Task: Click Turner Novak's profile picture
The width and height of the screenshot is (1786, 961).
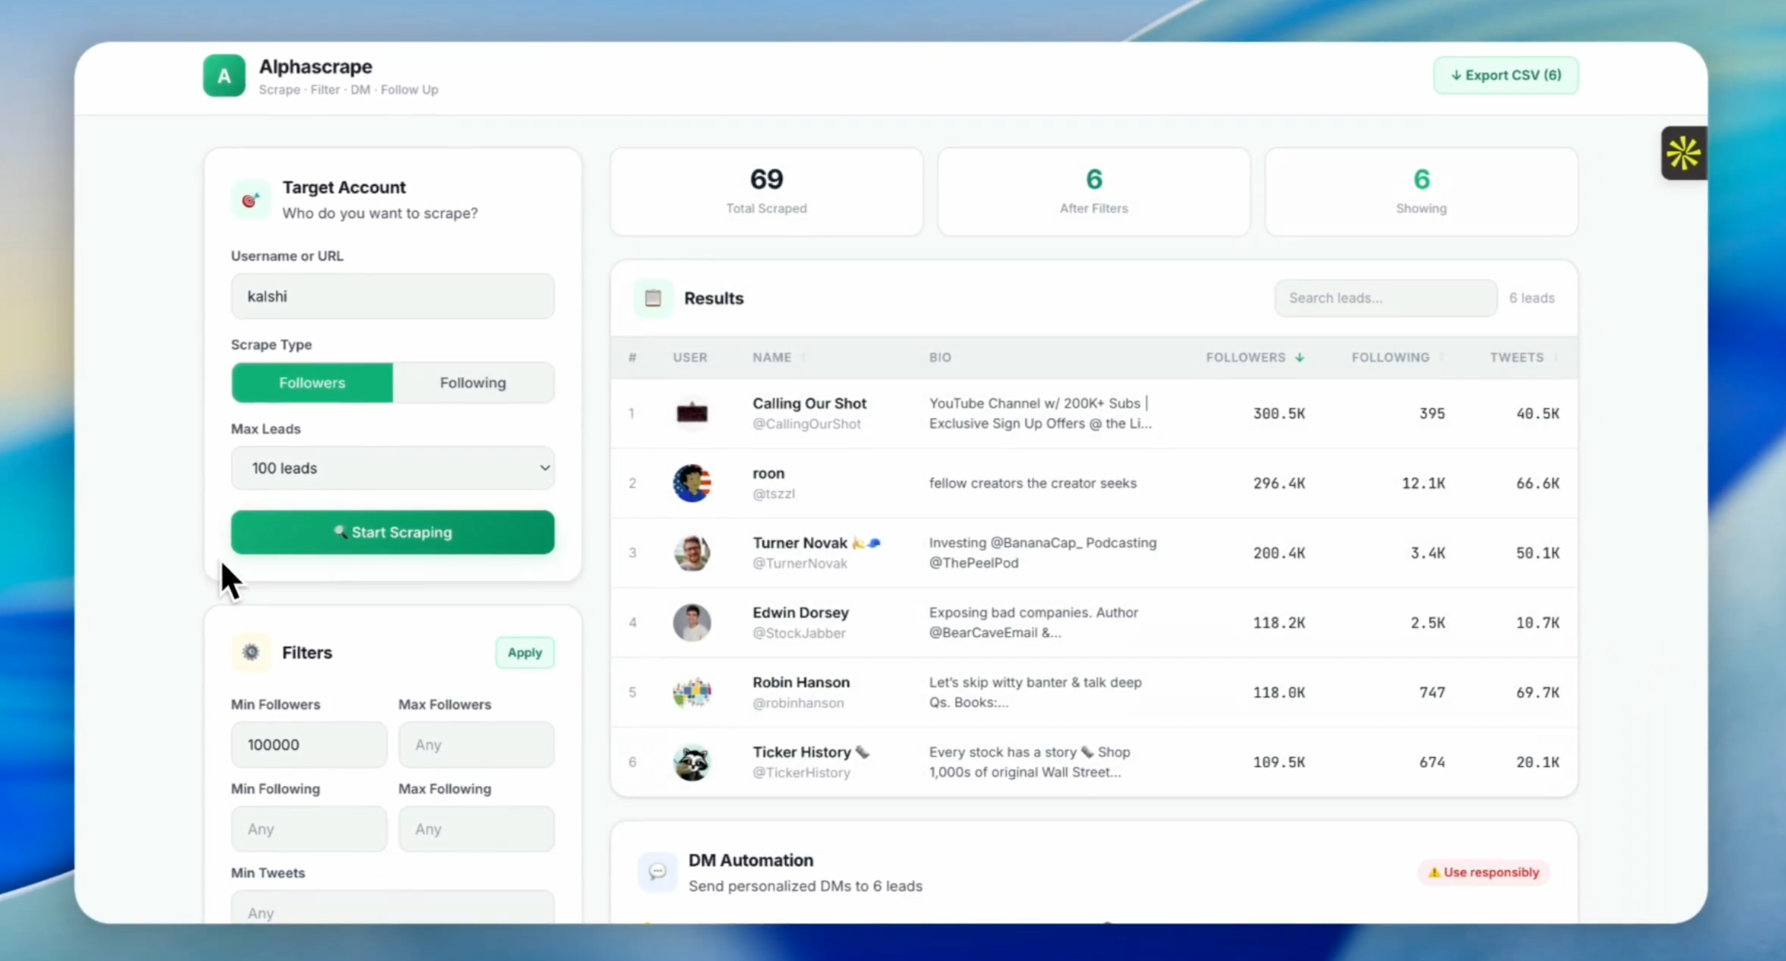Action: pyautogui.click(x=691, y=553)
